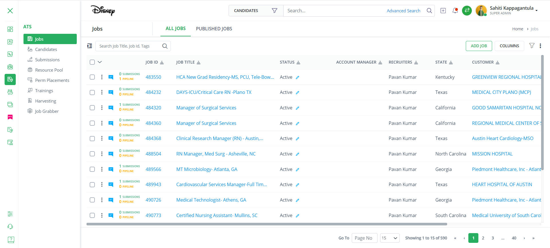550x248 pixels.
Task: Select checkbox for job 489943
Action: 92,185
